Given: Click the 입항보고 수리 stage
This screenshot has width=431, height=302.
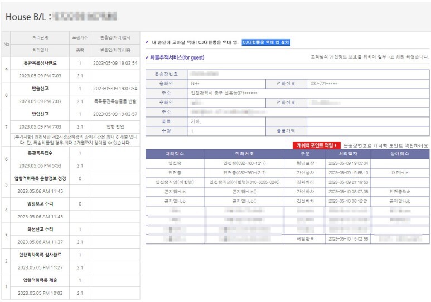Looking at the screenshot, I should 40,204.
